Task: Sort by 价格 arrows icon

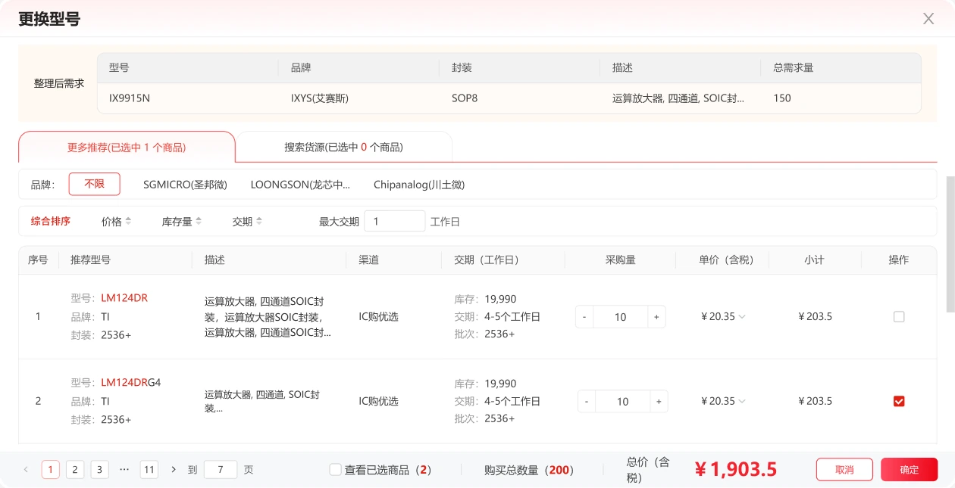Action: (128, 222)
